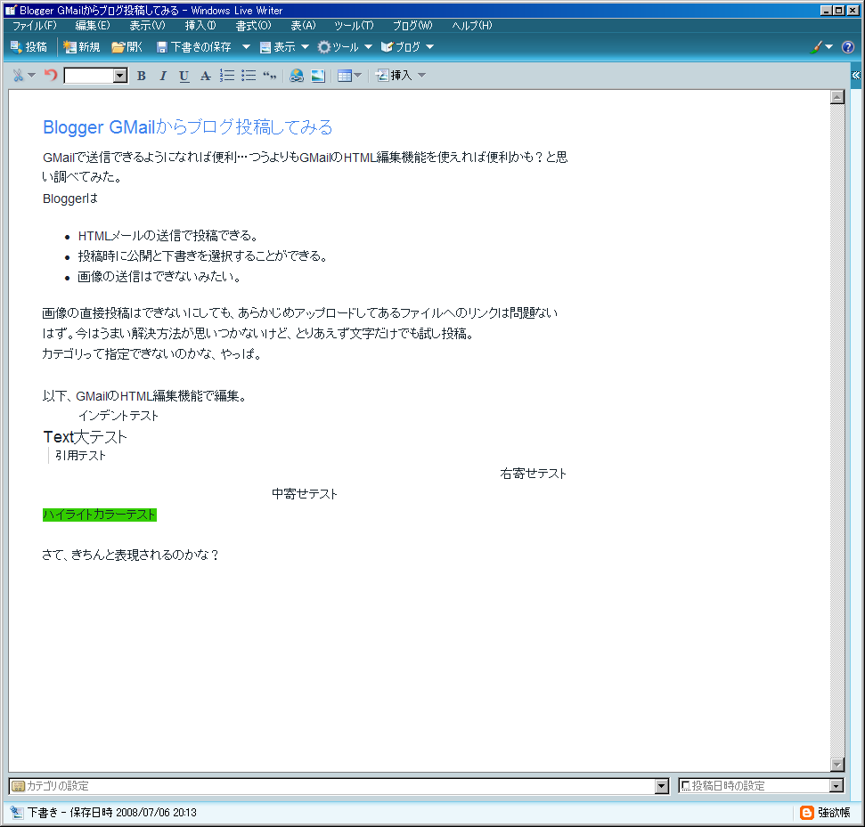865x827 pixels.
Task: Open Help via the question mark icon
Action: pyautogui.click(x=848, y=47)
